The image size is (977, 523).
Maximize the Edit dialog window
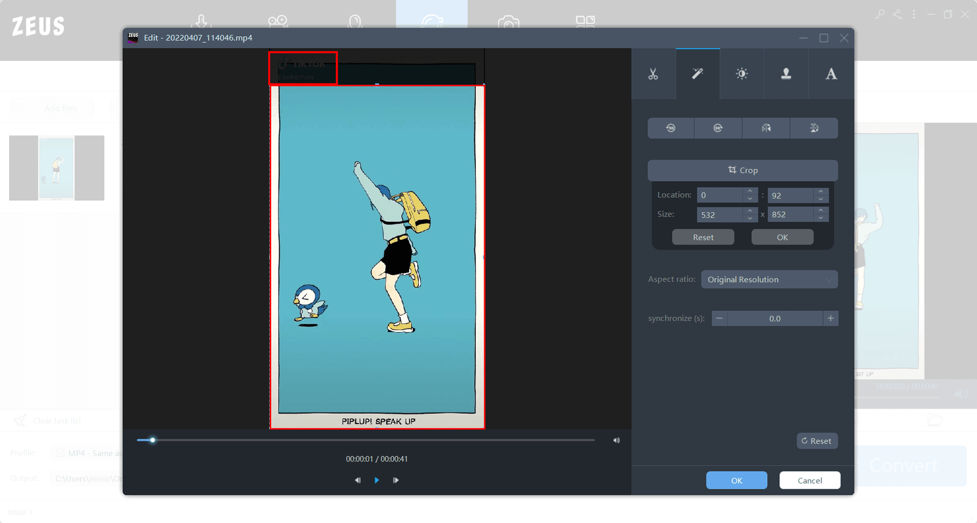[x=824, y=38]
